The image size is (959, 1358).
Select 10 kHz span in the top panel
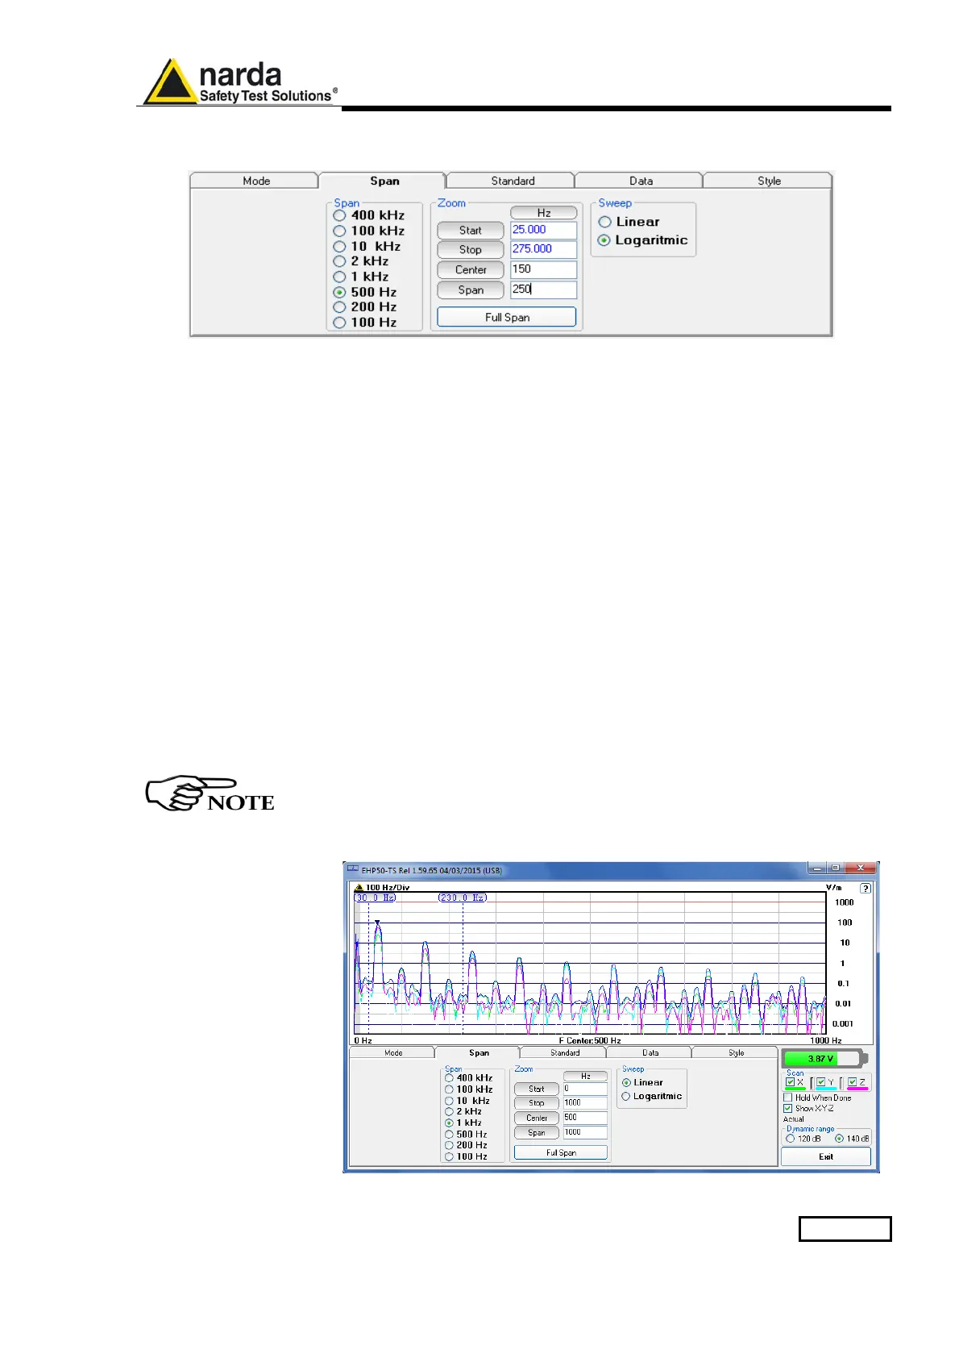point(367,246)
